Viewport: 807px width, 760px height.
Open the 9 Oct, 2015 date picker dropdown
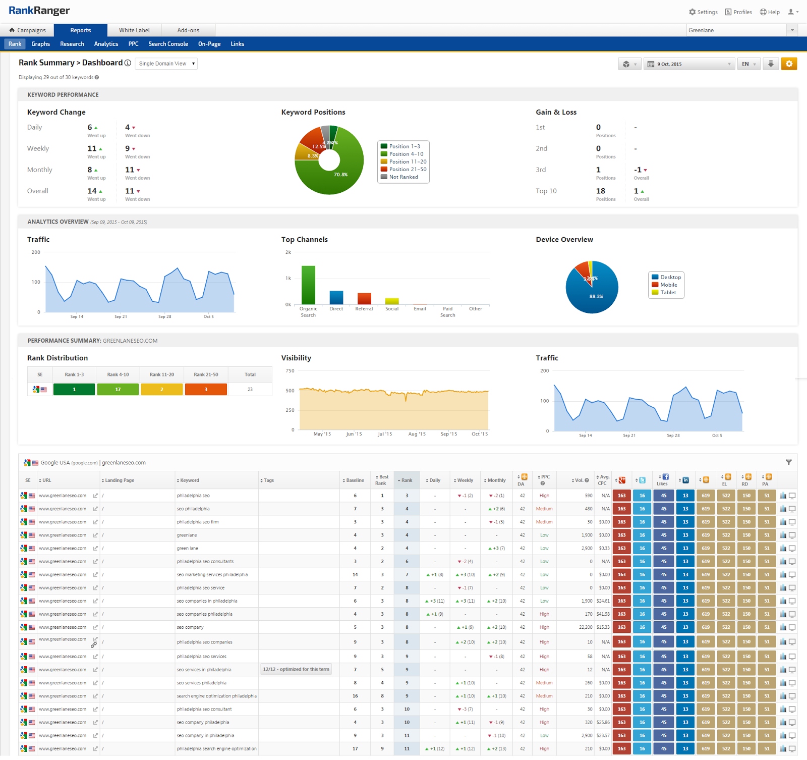[x=688, y=64]
